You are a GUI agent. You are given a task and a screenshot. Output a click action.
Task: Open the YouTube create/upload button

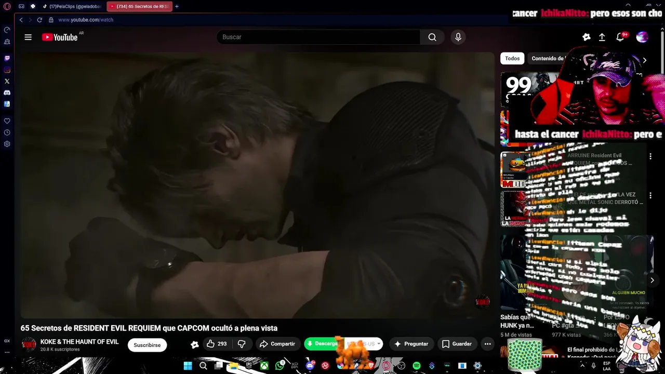tap(602, 37)
